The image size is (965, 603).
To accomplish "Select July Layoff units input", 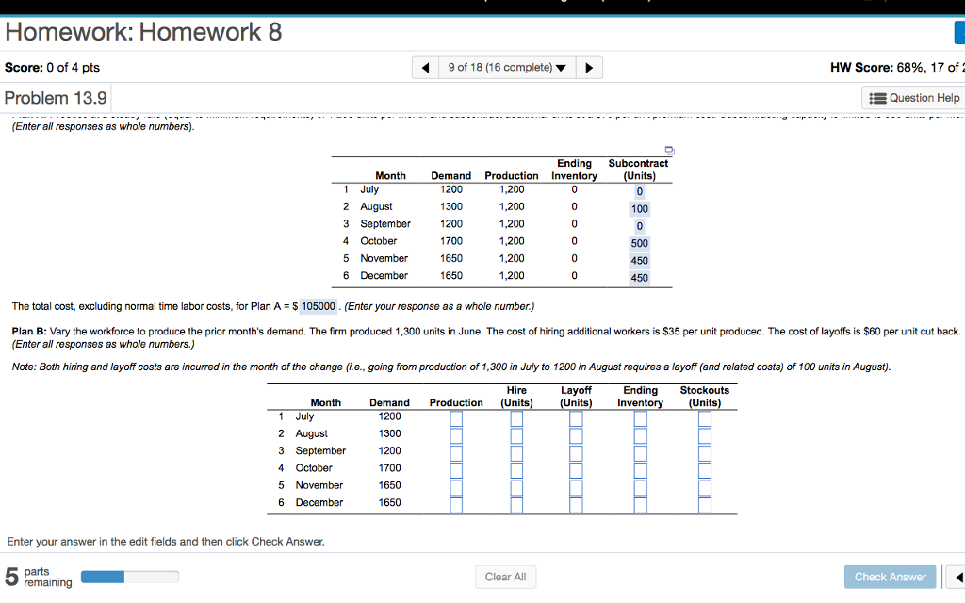I will (576, 418).
